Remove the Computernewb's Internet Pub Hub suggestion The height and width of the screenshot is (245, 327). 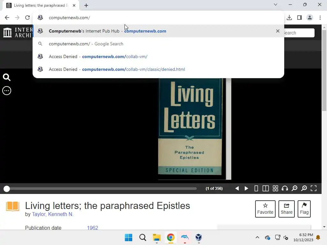click(278, 31)
